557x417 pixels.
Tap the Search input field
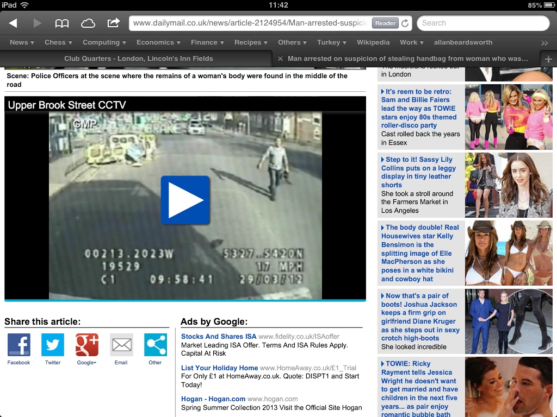coord(483,23)
